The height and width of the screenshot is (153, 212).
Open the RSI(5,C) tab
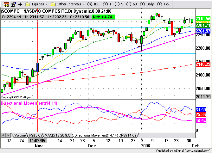tap(35, 135)
